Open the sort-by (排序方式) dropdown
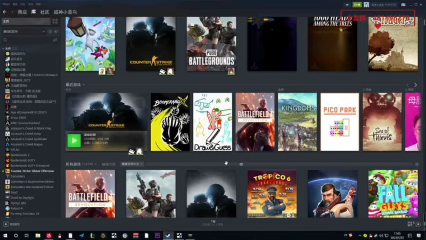The height and width of the screenshot is (240, 426). click(132, 164)
